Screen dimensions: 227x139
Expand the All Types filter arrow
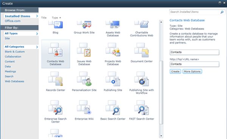click(x=37, y=34)
